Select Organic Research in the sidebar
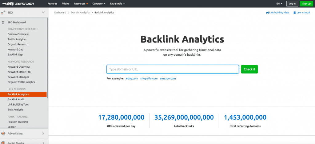 18,44
